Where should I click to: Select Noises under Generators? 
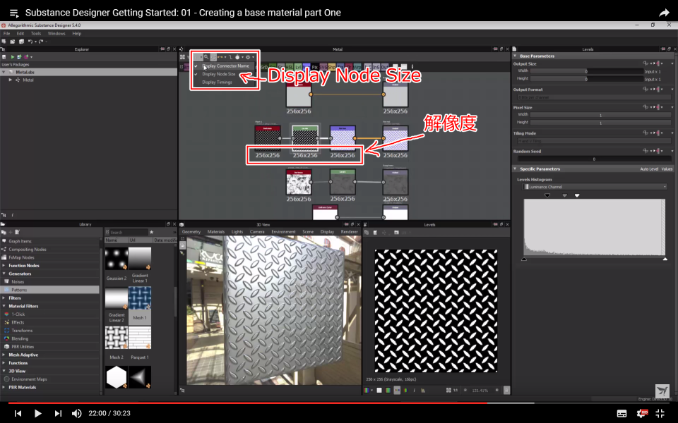18,282
